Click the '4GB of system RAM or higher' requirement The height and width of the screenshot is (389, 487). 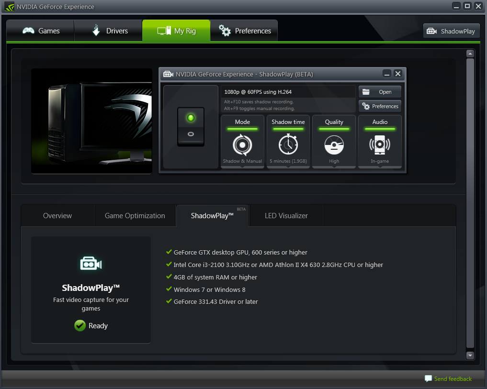215,277
